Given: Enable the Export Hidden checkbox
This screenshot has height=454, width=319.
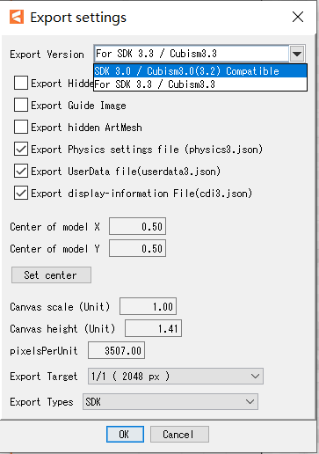Looking at the screenshot, I should click(21, 83).
